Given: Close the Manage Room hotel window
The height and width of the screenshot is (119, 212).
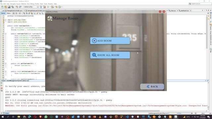Looking at the screenshot, I should coord(164,12).
